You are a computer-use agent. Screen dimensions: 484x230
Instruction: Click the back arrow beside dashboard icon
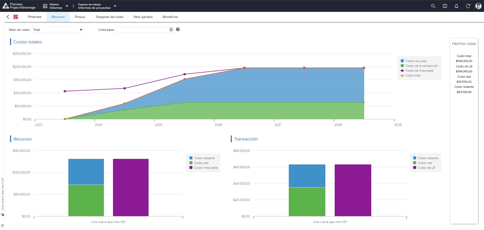coord(8,17)
